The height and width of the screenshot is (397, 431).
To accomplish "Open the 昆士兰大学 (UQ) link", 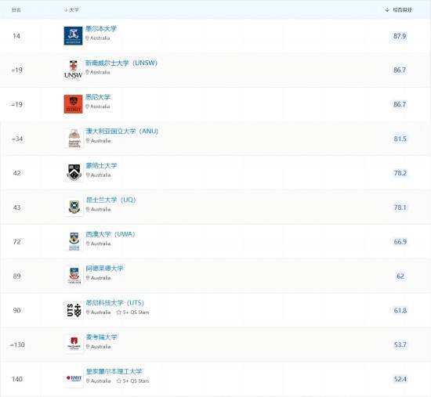I will [110, 200].
